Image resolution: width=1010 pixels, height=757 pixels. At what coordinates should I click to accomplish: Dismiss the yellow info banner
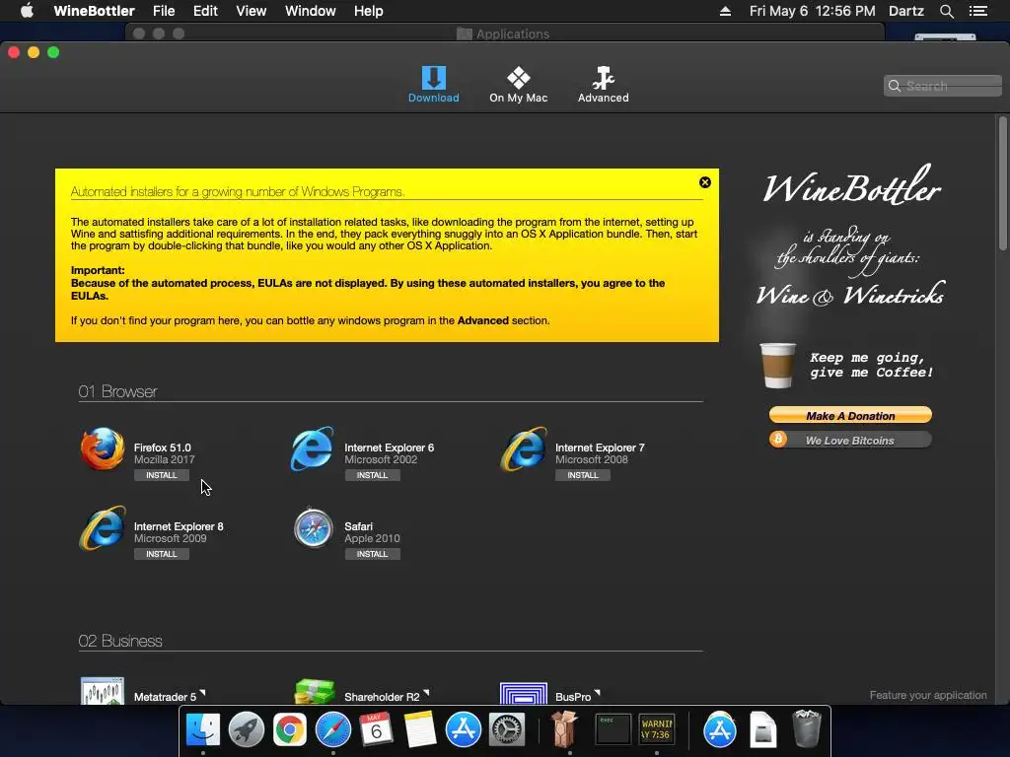pyautogui.click(x=705, y=182)
